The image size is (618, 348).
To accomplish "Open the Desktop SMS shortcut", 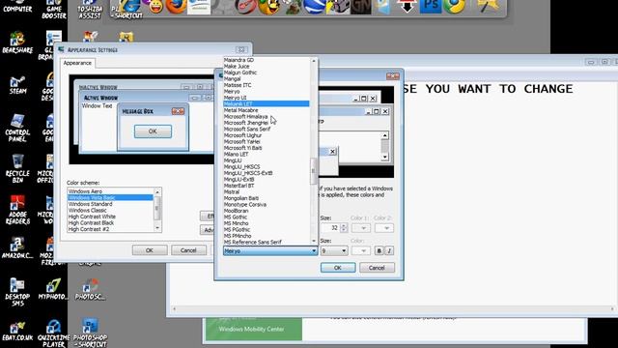I will 17,292.
